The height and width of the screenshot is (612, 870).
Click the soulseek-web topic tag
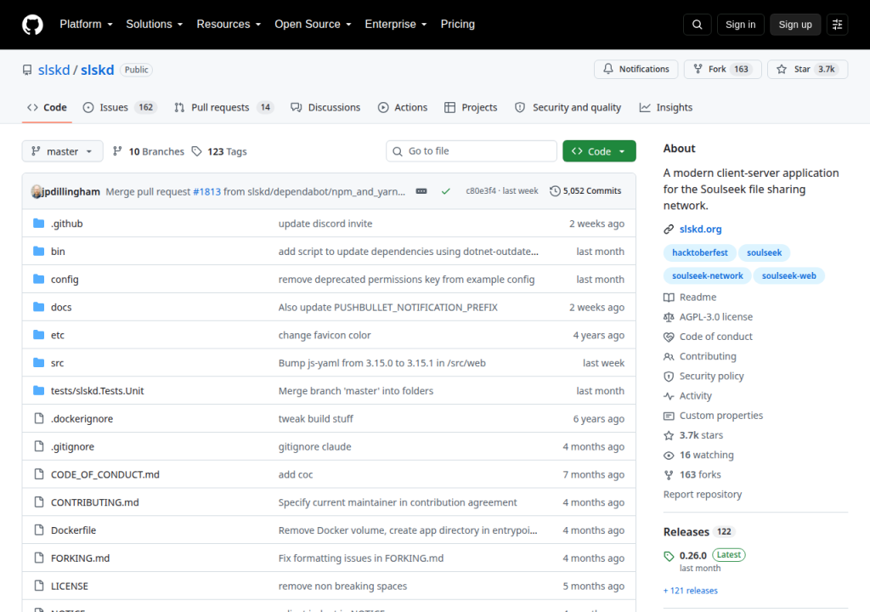[788, 276]
